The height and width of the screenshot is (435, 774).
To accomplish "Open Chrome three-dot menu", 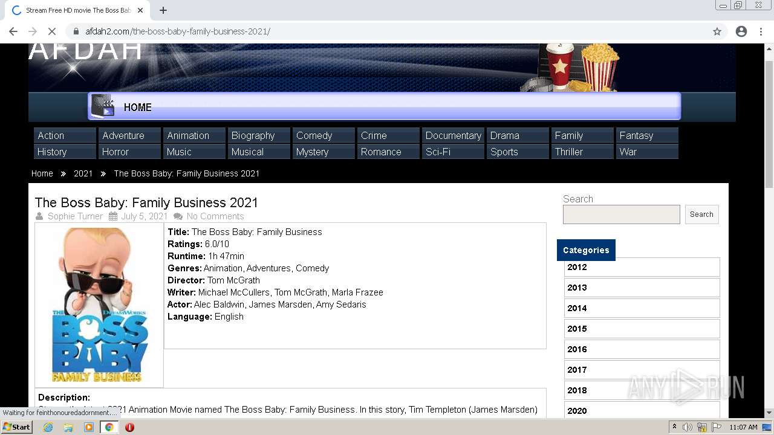I will [761, 31].
